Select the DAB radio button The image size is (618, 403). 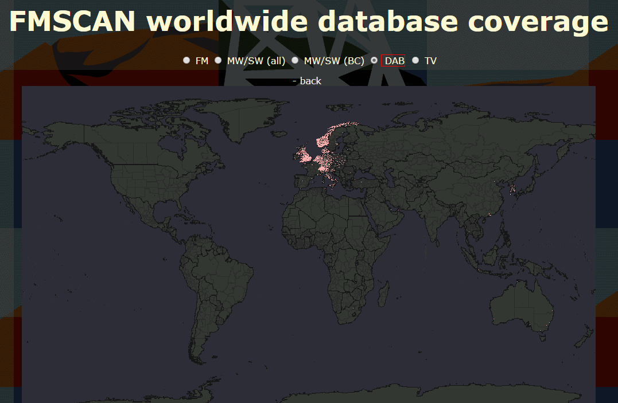(x=374, y=60)
